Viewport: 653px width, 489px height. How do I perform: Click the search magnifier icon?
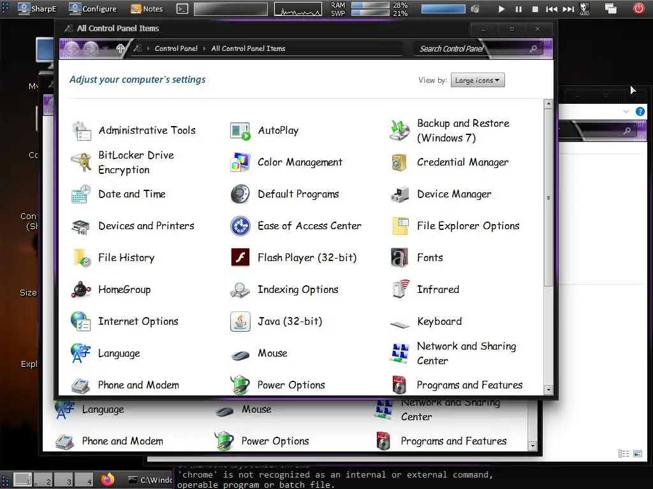pos(533,48)
